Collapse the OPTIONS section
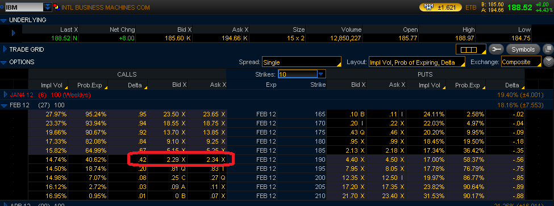Viewport: 554px width, 206px height. pos(3,62)
